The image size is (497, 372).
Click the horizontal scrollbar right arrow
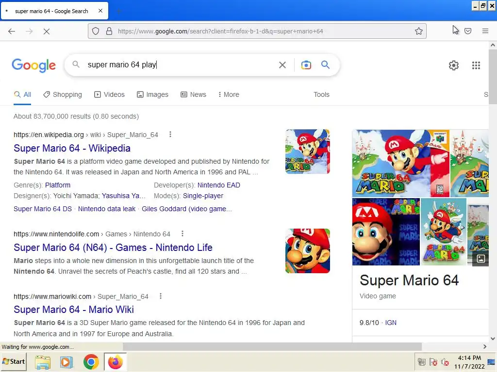click(485, 347)
